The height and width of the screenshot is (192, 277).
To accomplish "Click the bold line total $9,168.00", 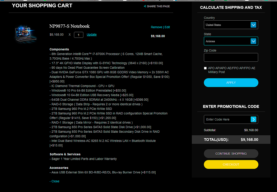I will tap(158, 36).
